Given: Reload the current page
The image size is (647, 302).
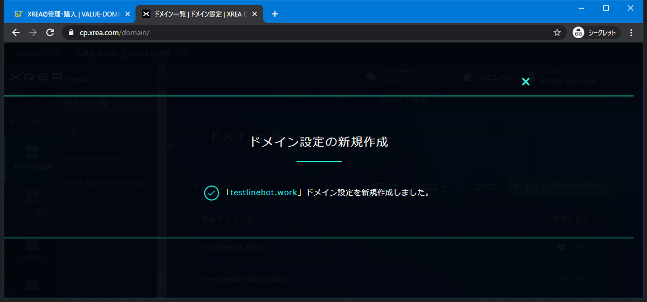Looking at the screenshot, I should pyautogui.click(x=50, y=32).
